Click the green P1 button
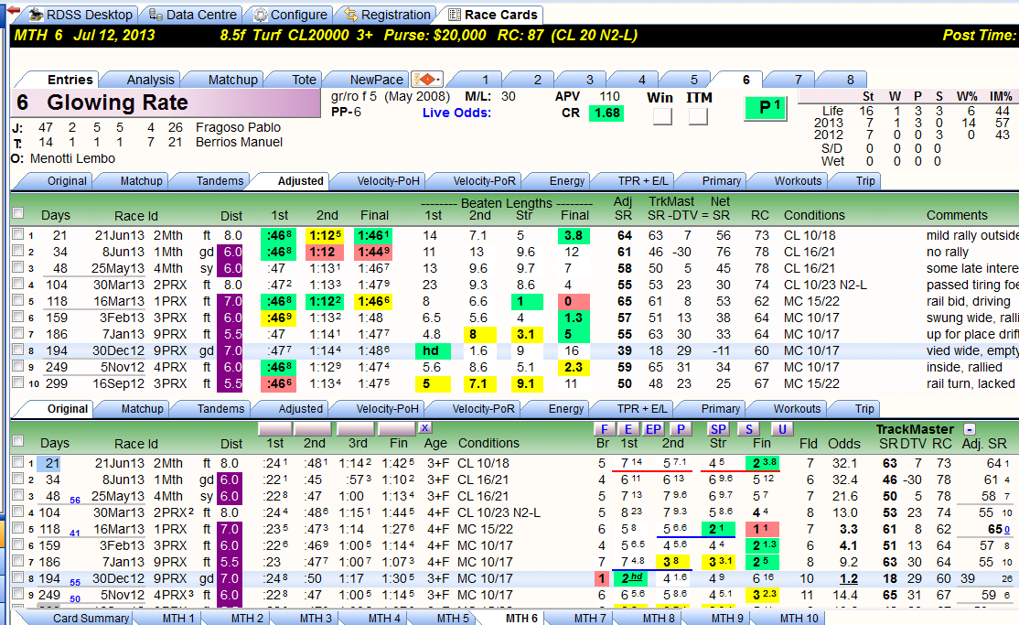This screenshot has height=625, width=1019. point(766,107)
